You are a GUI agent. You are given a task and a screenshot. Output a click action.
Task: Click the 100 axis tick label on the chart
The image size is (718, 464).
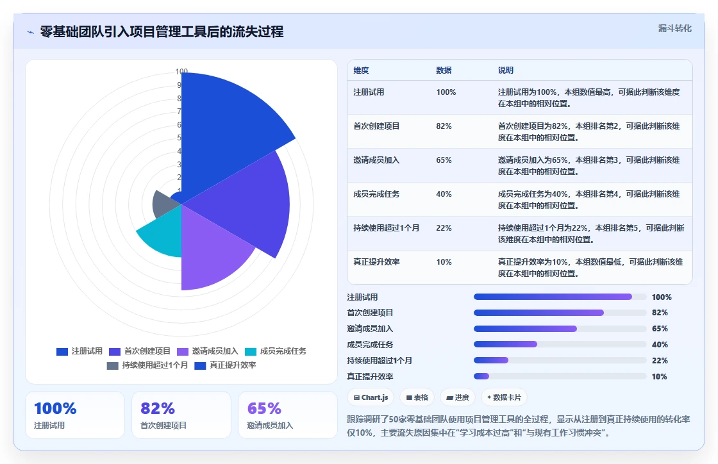181,71
